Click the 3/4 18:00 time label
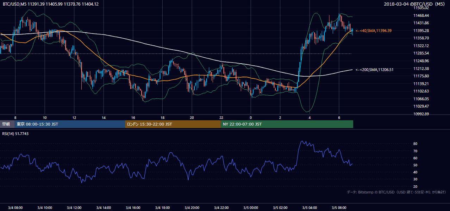The width and height of the screenshot is (450, 211). click(x=162, y=208)
